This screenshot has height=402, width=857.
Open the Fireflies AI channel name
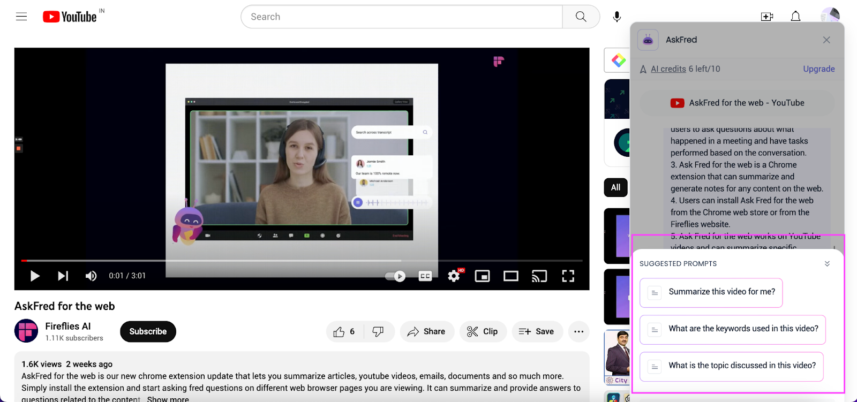coord(68,326)
